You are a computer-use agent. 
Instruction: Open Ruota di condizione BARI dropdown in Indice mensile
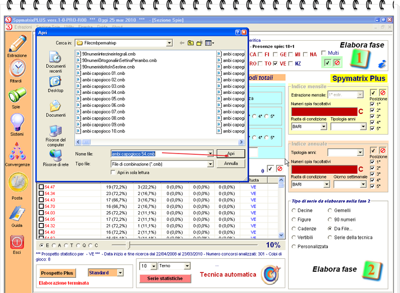[x=323, y=126]
